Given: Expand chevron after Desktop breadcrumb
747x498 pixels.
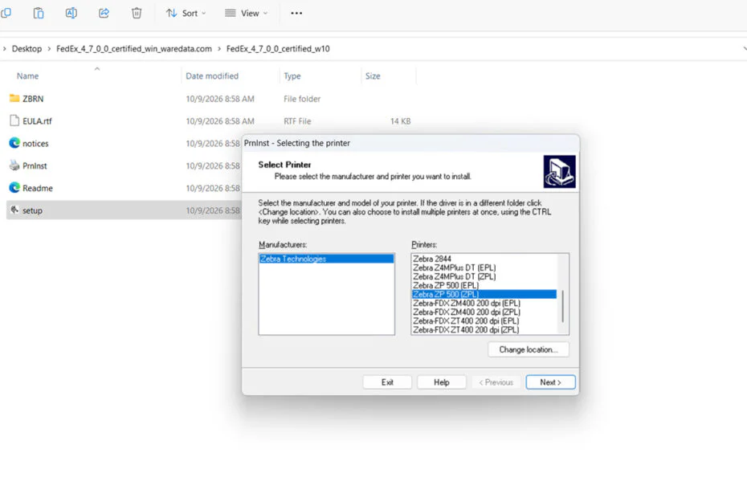Looking at the screenshot, I should [49, 49].
